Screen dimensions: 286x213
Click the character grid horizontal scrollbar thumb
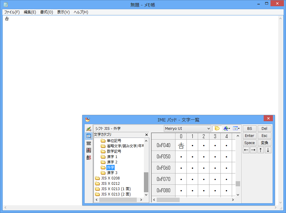[x=168, y=200]
